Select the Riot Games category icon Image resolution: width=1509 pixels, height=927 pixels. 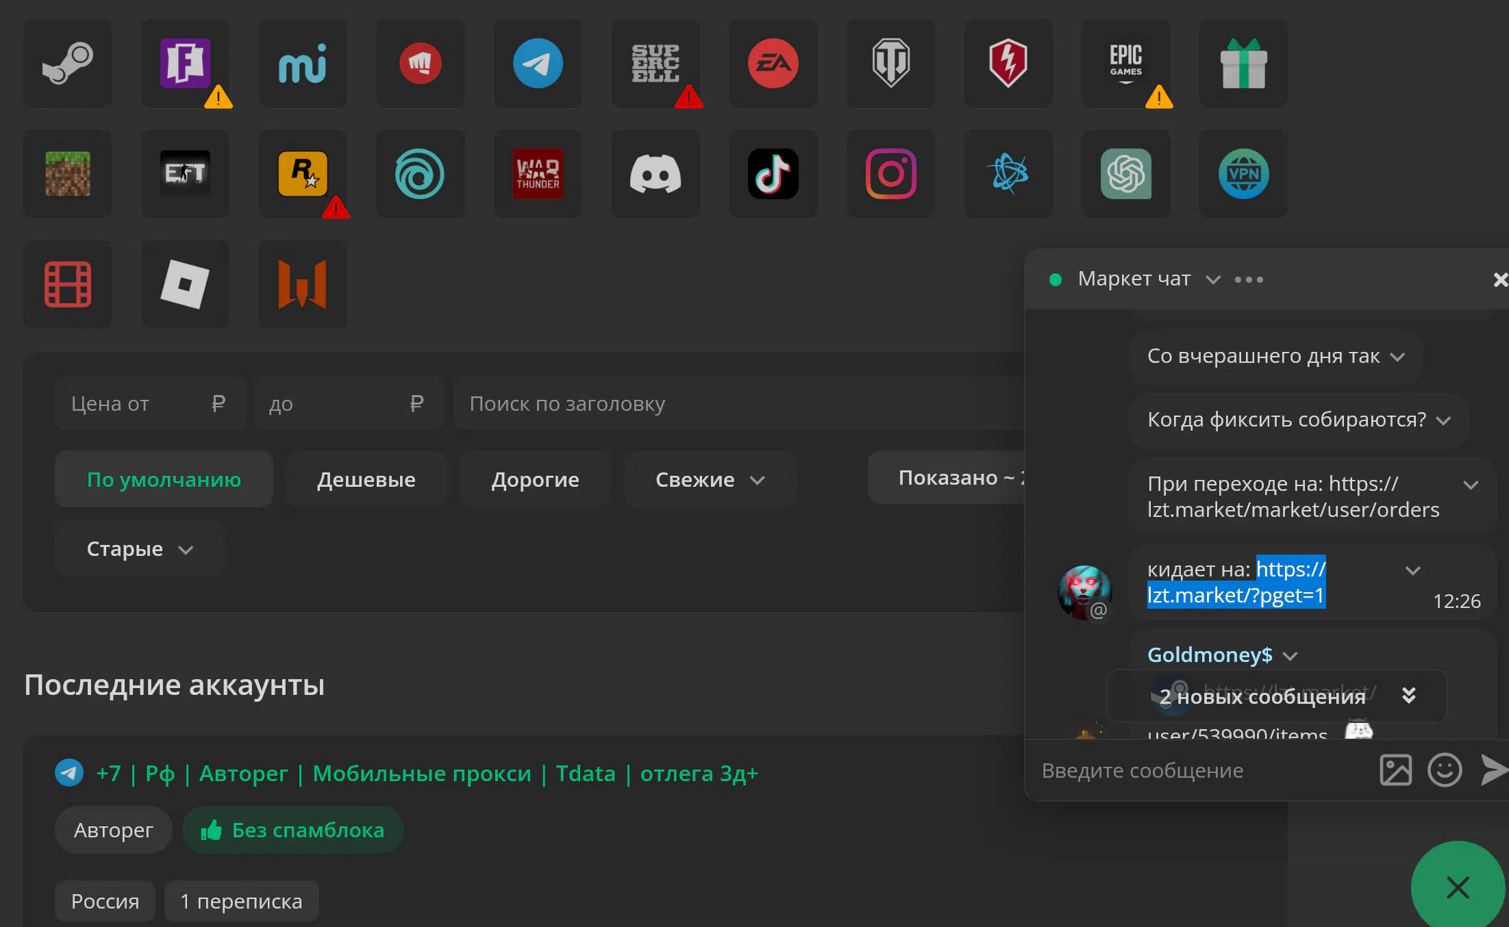click(421, 63)
